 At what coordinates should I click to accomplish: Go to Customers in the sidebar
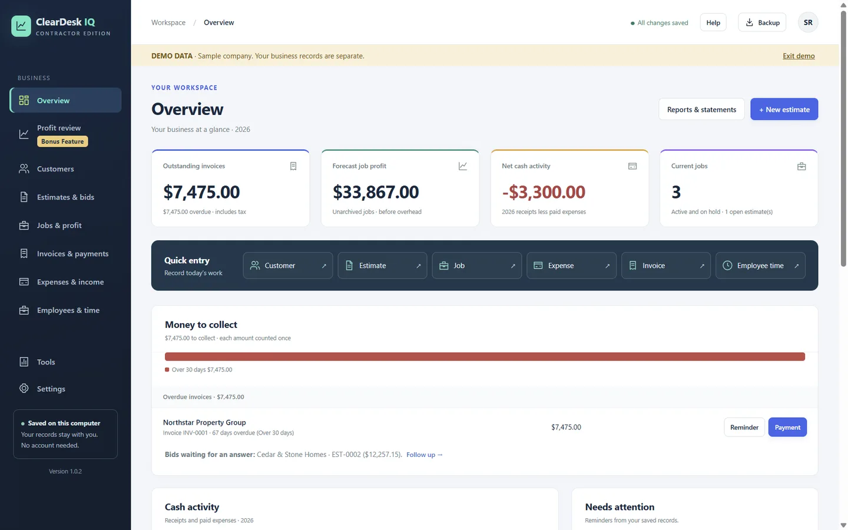coord(65,169)
